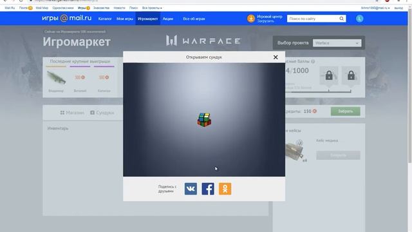412x232 pixels.
Task: Open the Игровой центр download link
Action: 270,19
